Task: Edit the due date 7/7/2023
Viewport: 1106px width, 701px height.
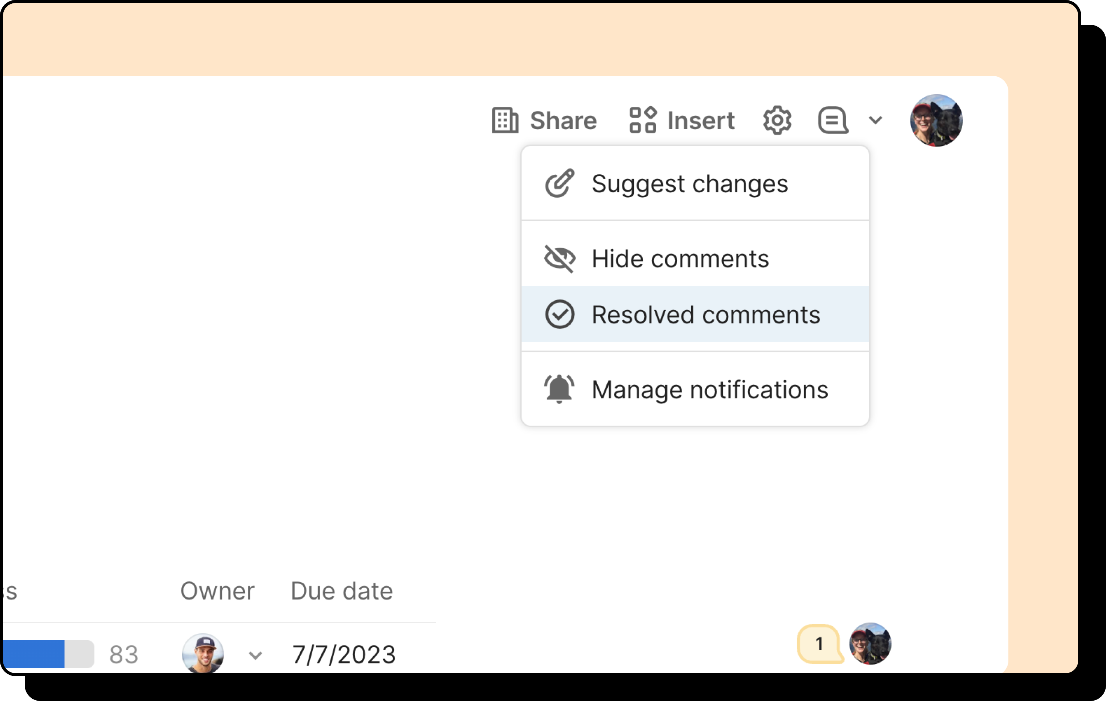Action: point(344,654)
